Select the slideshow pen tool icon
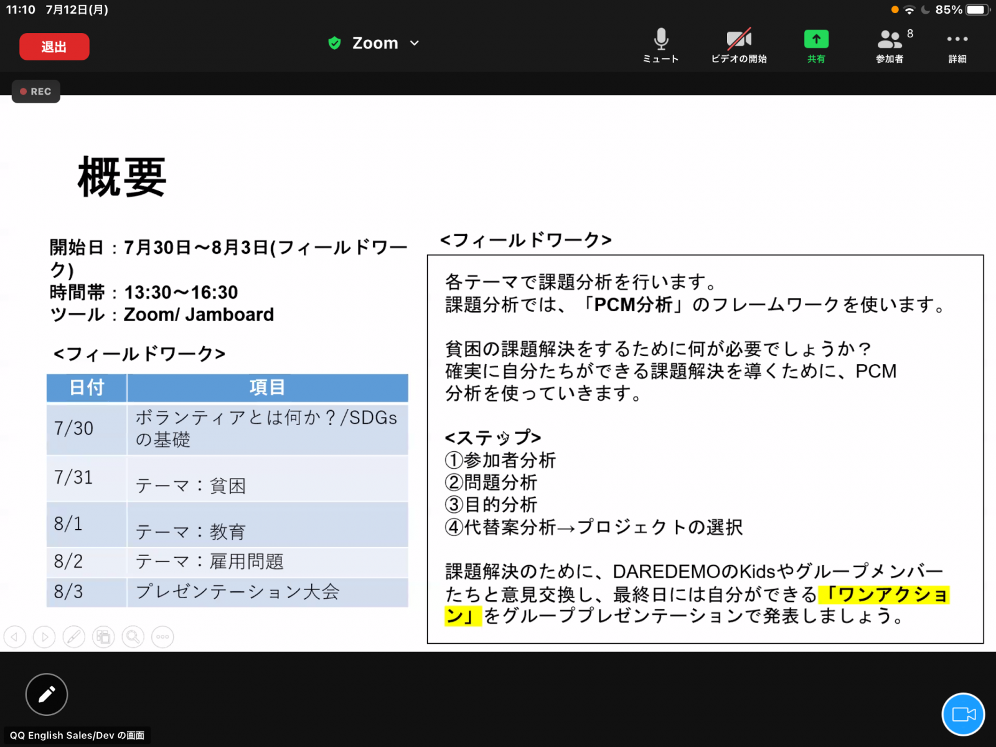Viewport: 996px width, 747px height. point(74,637)
